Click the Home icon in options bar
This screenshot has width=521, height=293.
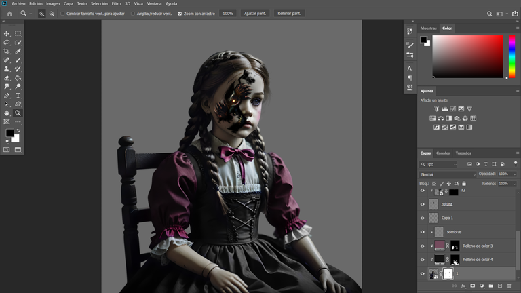pos(9,14)
